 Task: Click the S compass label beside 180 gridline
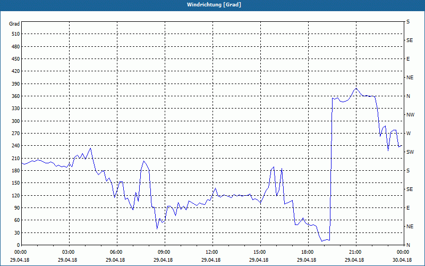tap(408, 171)
